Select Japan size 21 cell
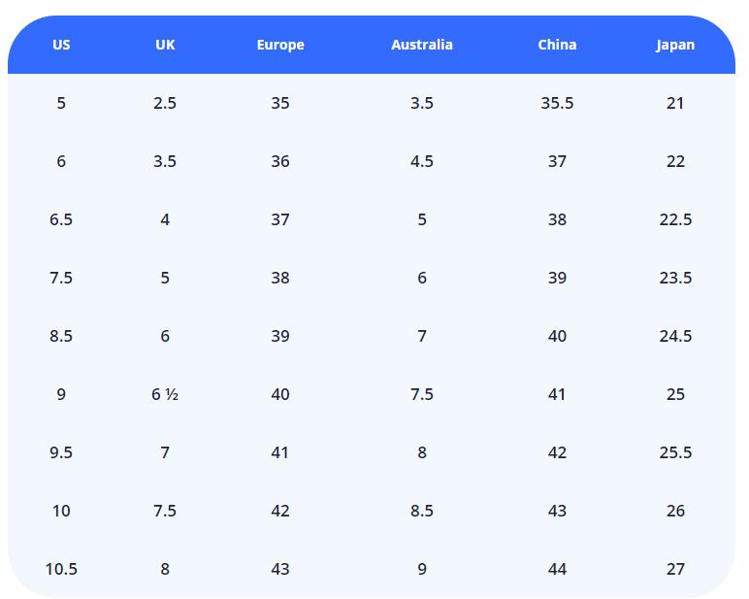The height and width of the screenshot is (599, 749). [x=675, y=103]
